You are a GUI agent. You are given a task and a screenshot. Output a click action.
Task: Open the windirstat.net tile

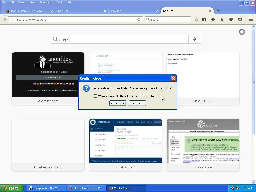click(x=203, y=145)
